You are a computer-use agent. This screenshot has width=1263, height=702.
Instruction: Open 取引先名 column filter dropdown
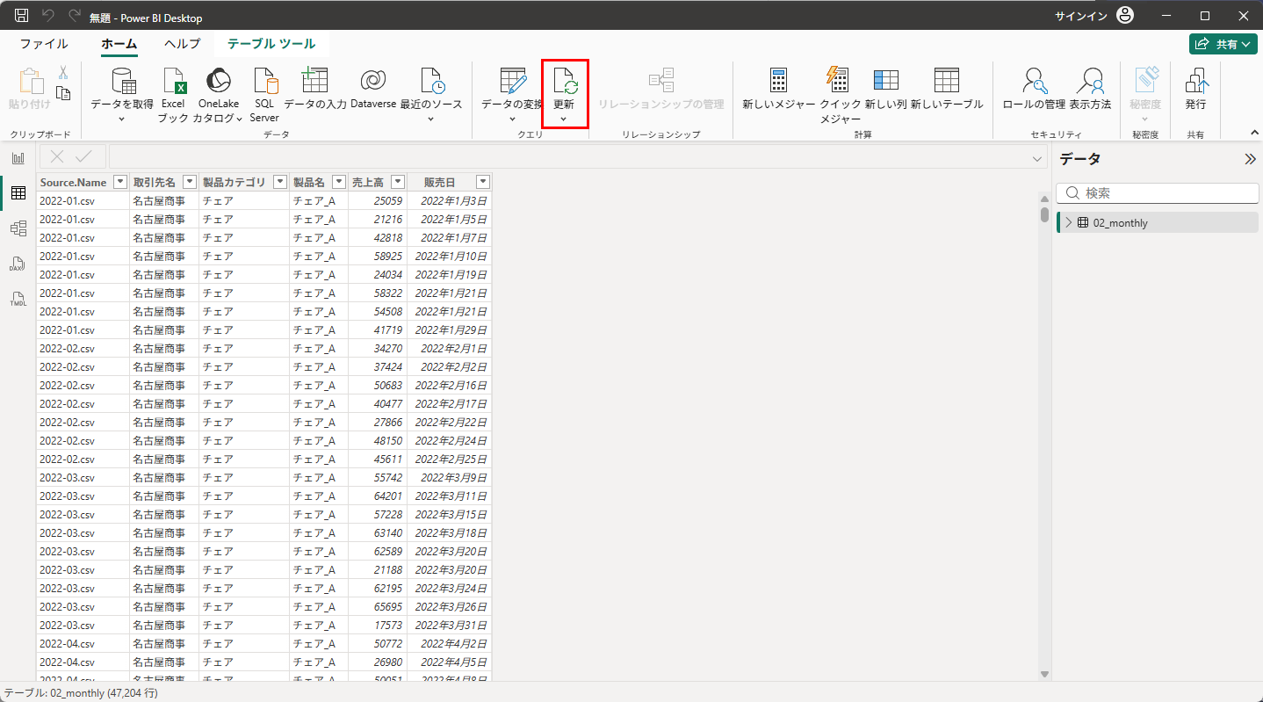190,182
